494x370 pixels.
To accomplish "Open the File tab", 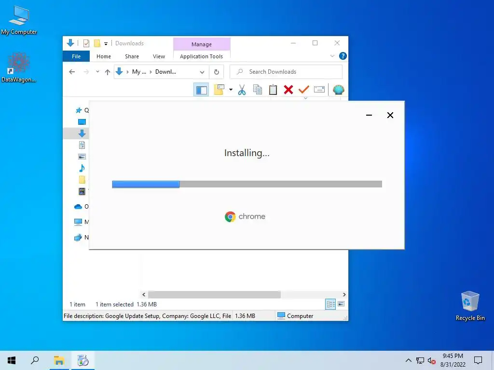I will (76, 56).
